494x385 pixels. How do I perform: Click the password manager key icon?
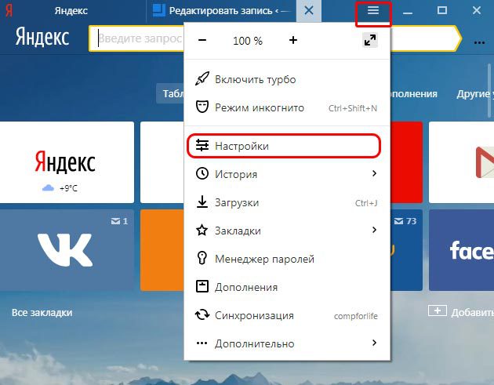pos(202,258)
